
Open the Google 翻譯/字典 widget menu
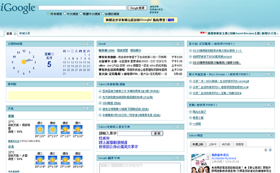coord(174,158)
